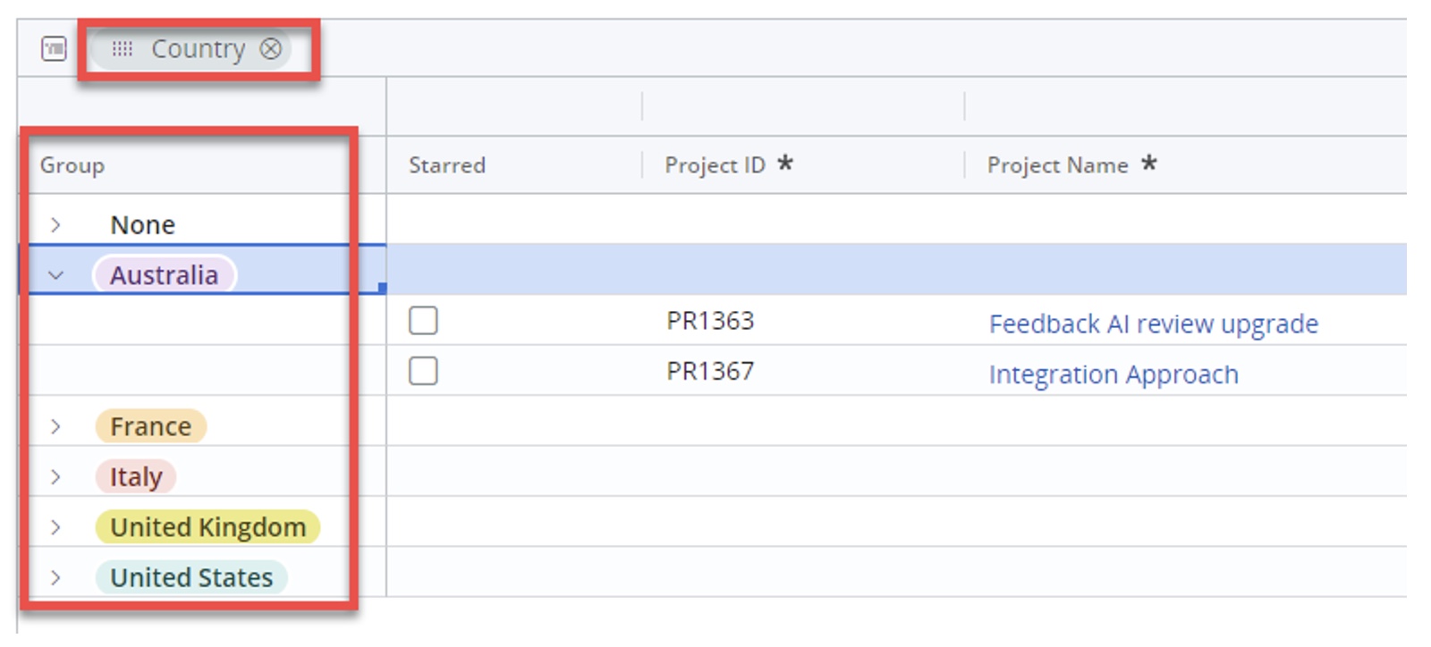This screenshot has height=647, width=1431.
Task: Click the United States group tag
Action: point(191,577)
